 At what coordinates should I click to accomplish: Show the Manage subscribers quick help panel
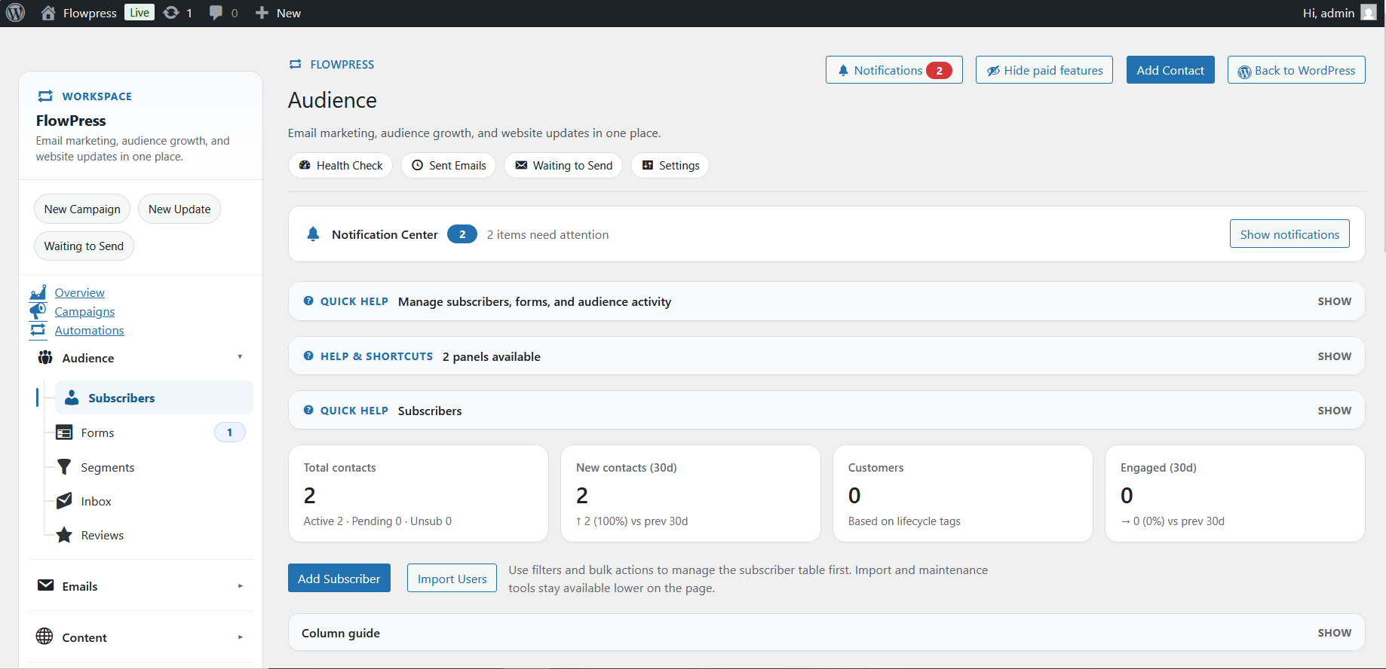[x=1334, y=301]
